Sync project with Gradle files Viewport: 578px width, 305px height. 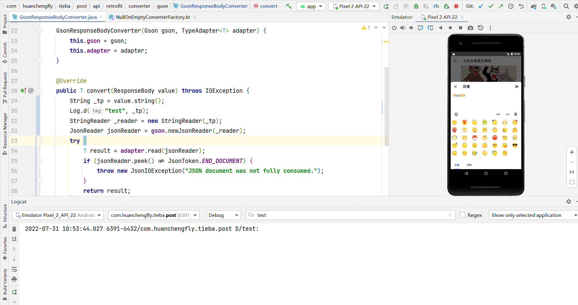(534, 6)
